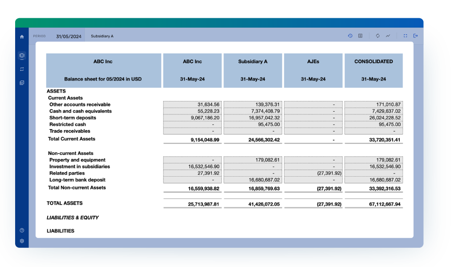The width and height of the screenshot is (454, 267).
Task: Click the transfer arrows sidebar icon
Action: [22, 69]
